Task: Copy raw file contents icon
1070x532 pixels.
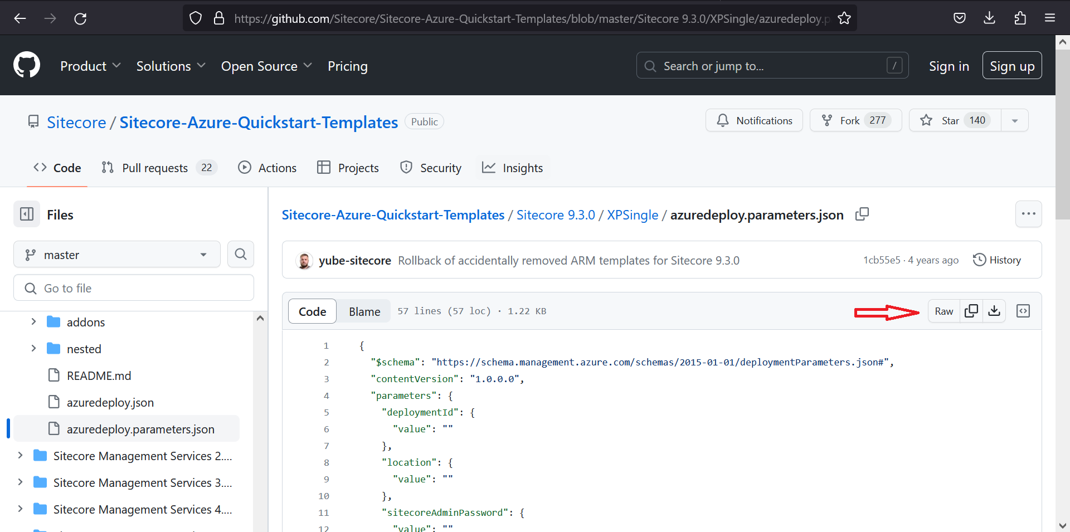Action: pos(971,311)
